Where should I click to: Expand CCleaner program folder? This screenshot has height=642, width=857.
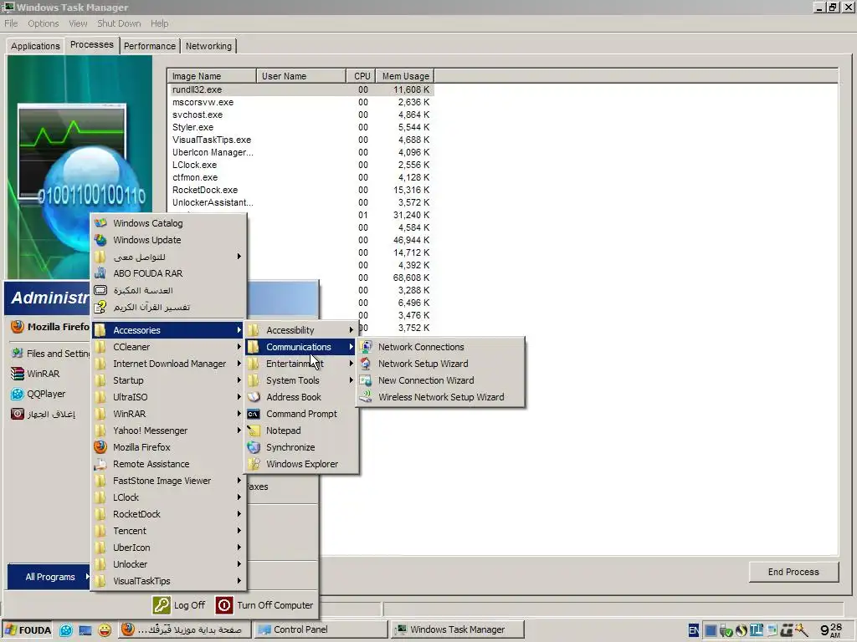(x=168, y=347)
